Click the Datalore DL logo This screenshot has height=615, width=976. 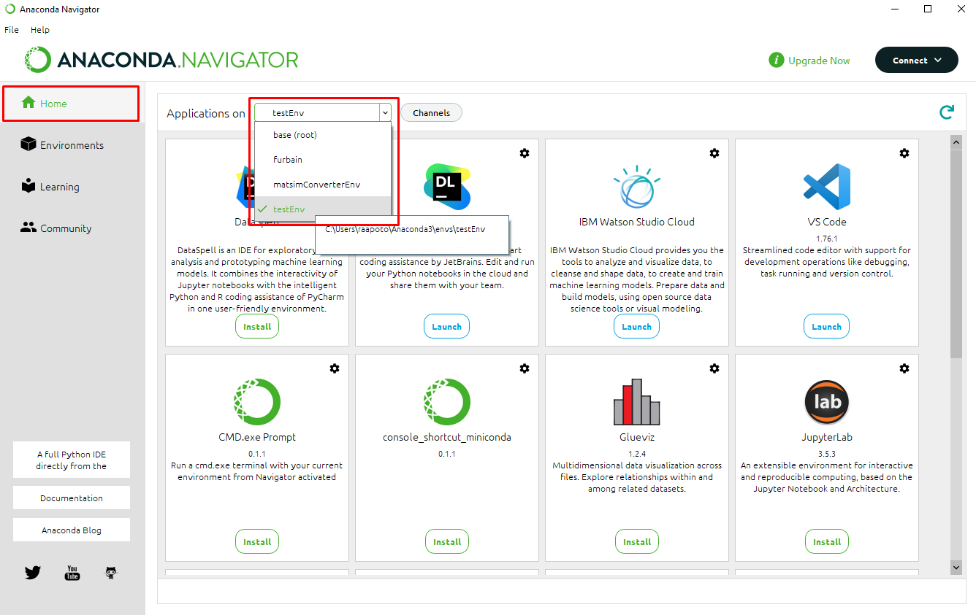(x=447, y=187)
